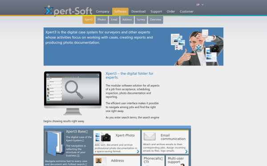Switch to the Photos sub-tab

point(101,19)
